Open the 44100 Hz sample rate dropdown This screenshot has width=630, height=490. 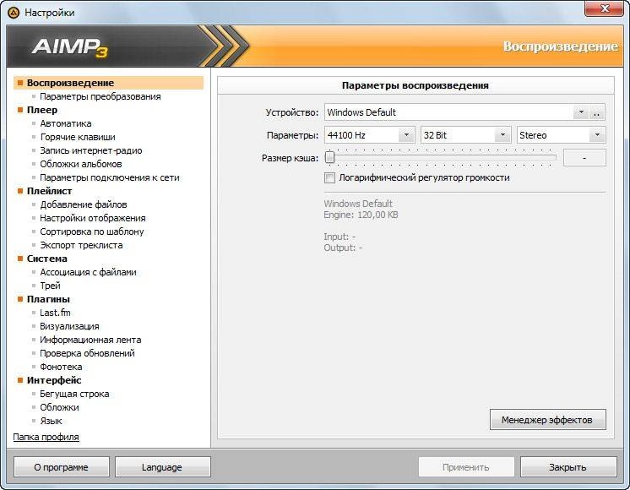pyautogui.click(x=406, y=135)
